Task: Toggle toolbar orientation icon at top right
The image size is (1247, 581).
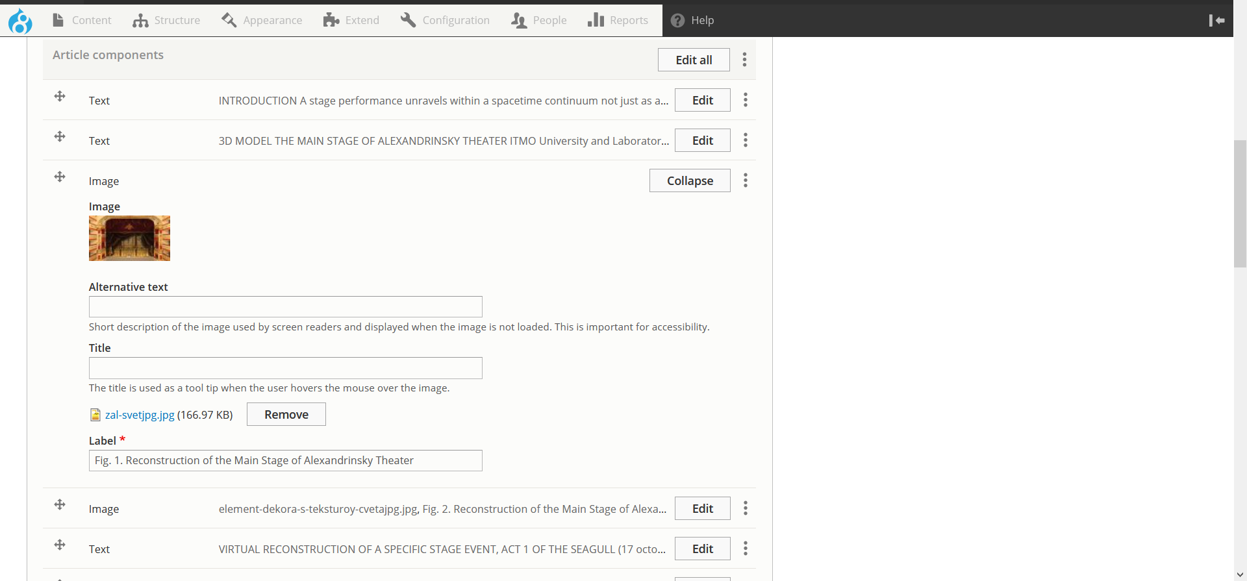Action: pyautogui.click(x=1216, y=21)
